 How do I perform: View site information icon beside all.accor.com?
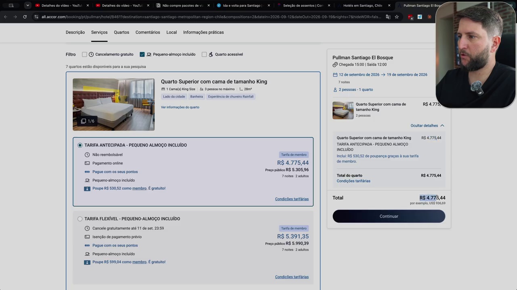coord(36,17)
